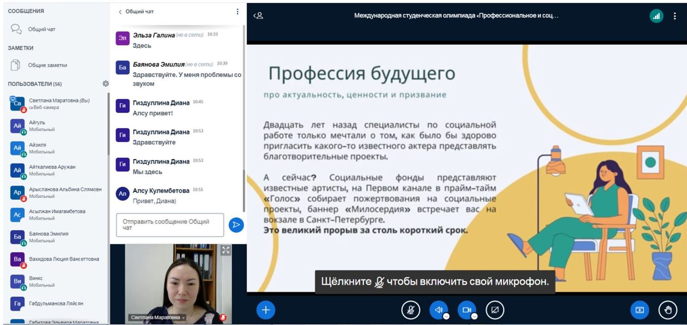The width and height of the screenshot is (687, 325).
Task: Make the webcam video fullscreen
Action: [225, 250]
